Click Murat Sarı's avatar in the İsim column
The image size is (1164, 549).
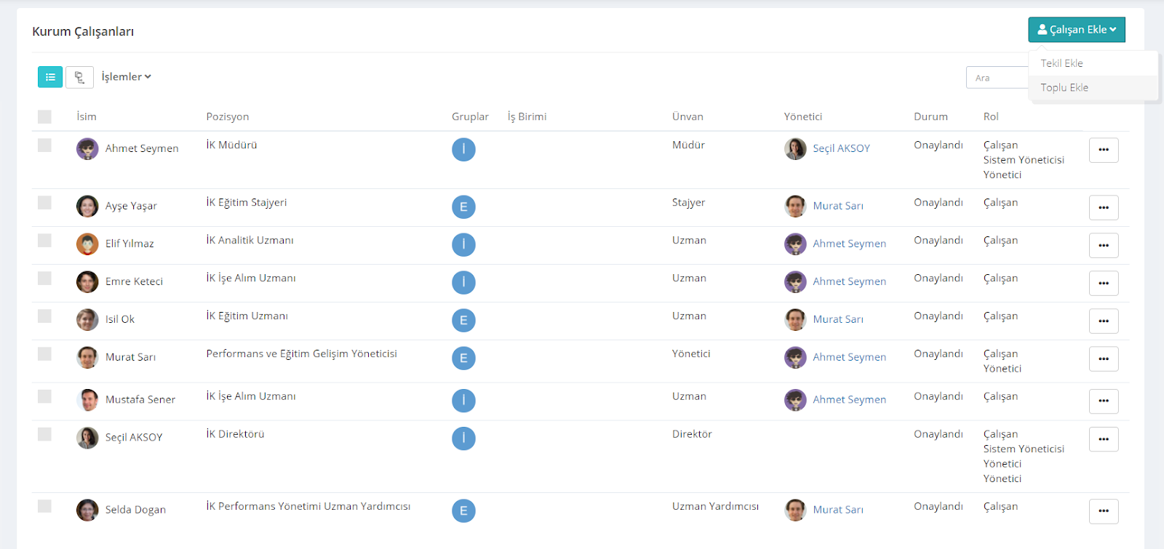(x=87, y=358)
